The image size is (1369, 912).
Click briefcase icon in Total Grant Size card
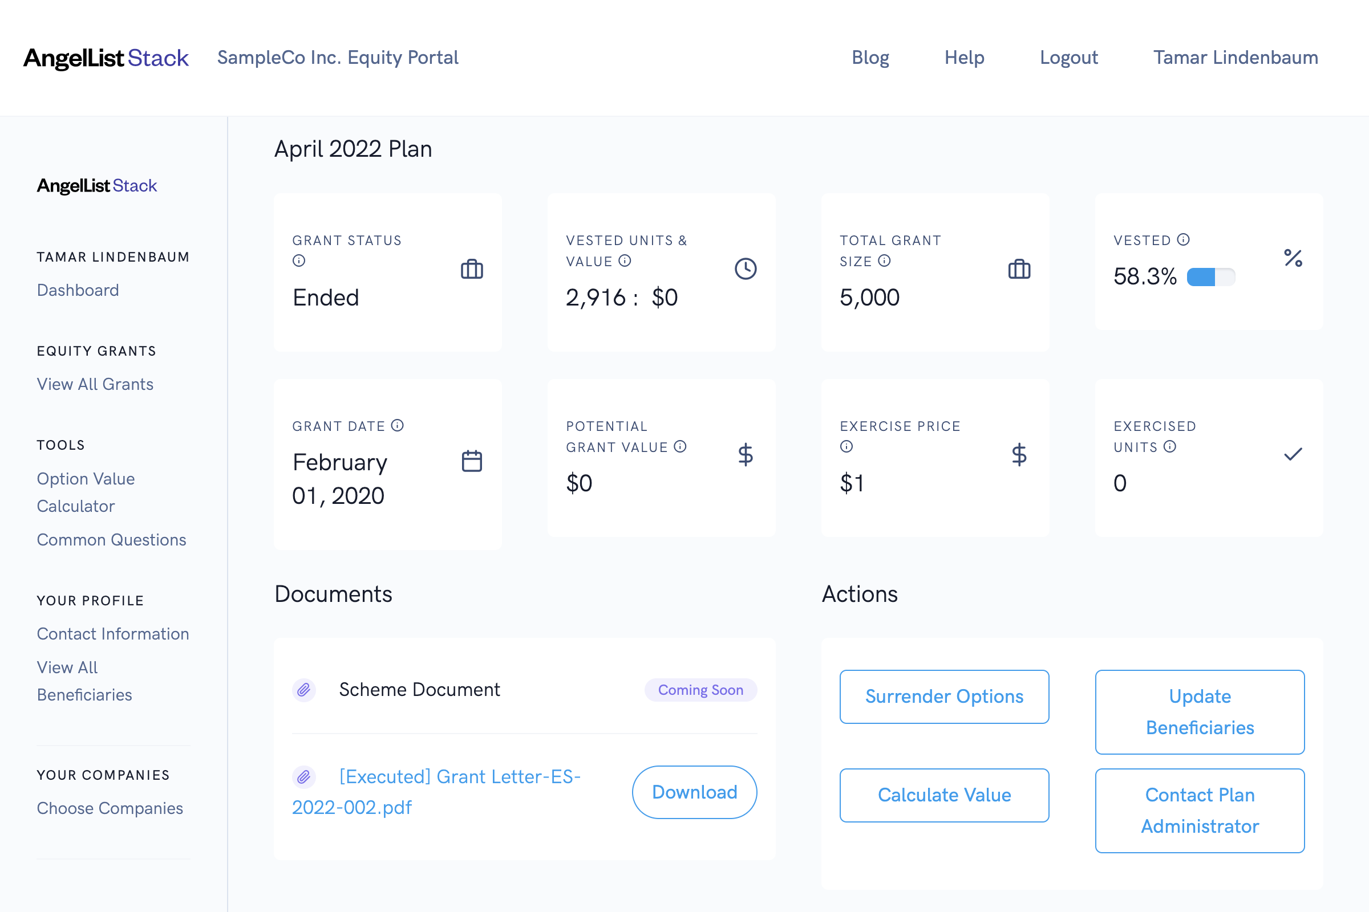pyautogui.click(x=1019, y=268)
